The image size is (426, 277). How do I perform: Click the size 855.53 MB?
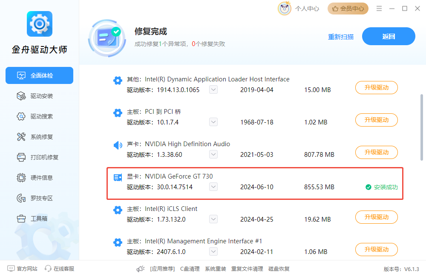point(319,187)
